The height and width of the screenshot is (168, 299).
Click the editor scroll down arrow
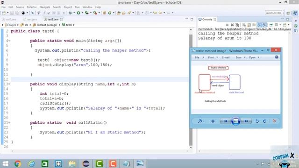pyautogui.click(x=191, y=147)
